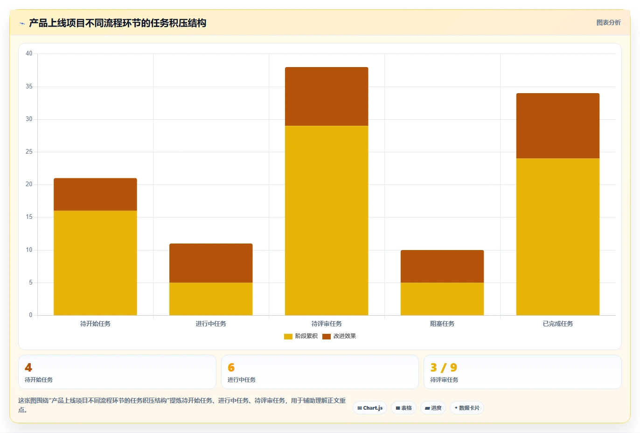Open the stat card showing 3 / 9

pos(522,372)
